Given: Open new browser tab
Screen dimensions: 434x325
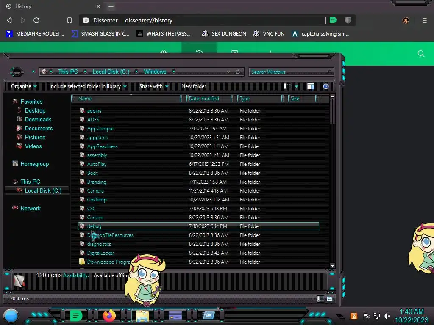Looking at the screenshot, I should tap(111, 6).
